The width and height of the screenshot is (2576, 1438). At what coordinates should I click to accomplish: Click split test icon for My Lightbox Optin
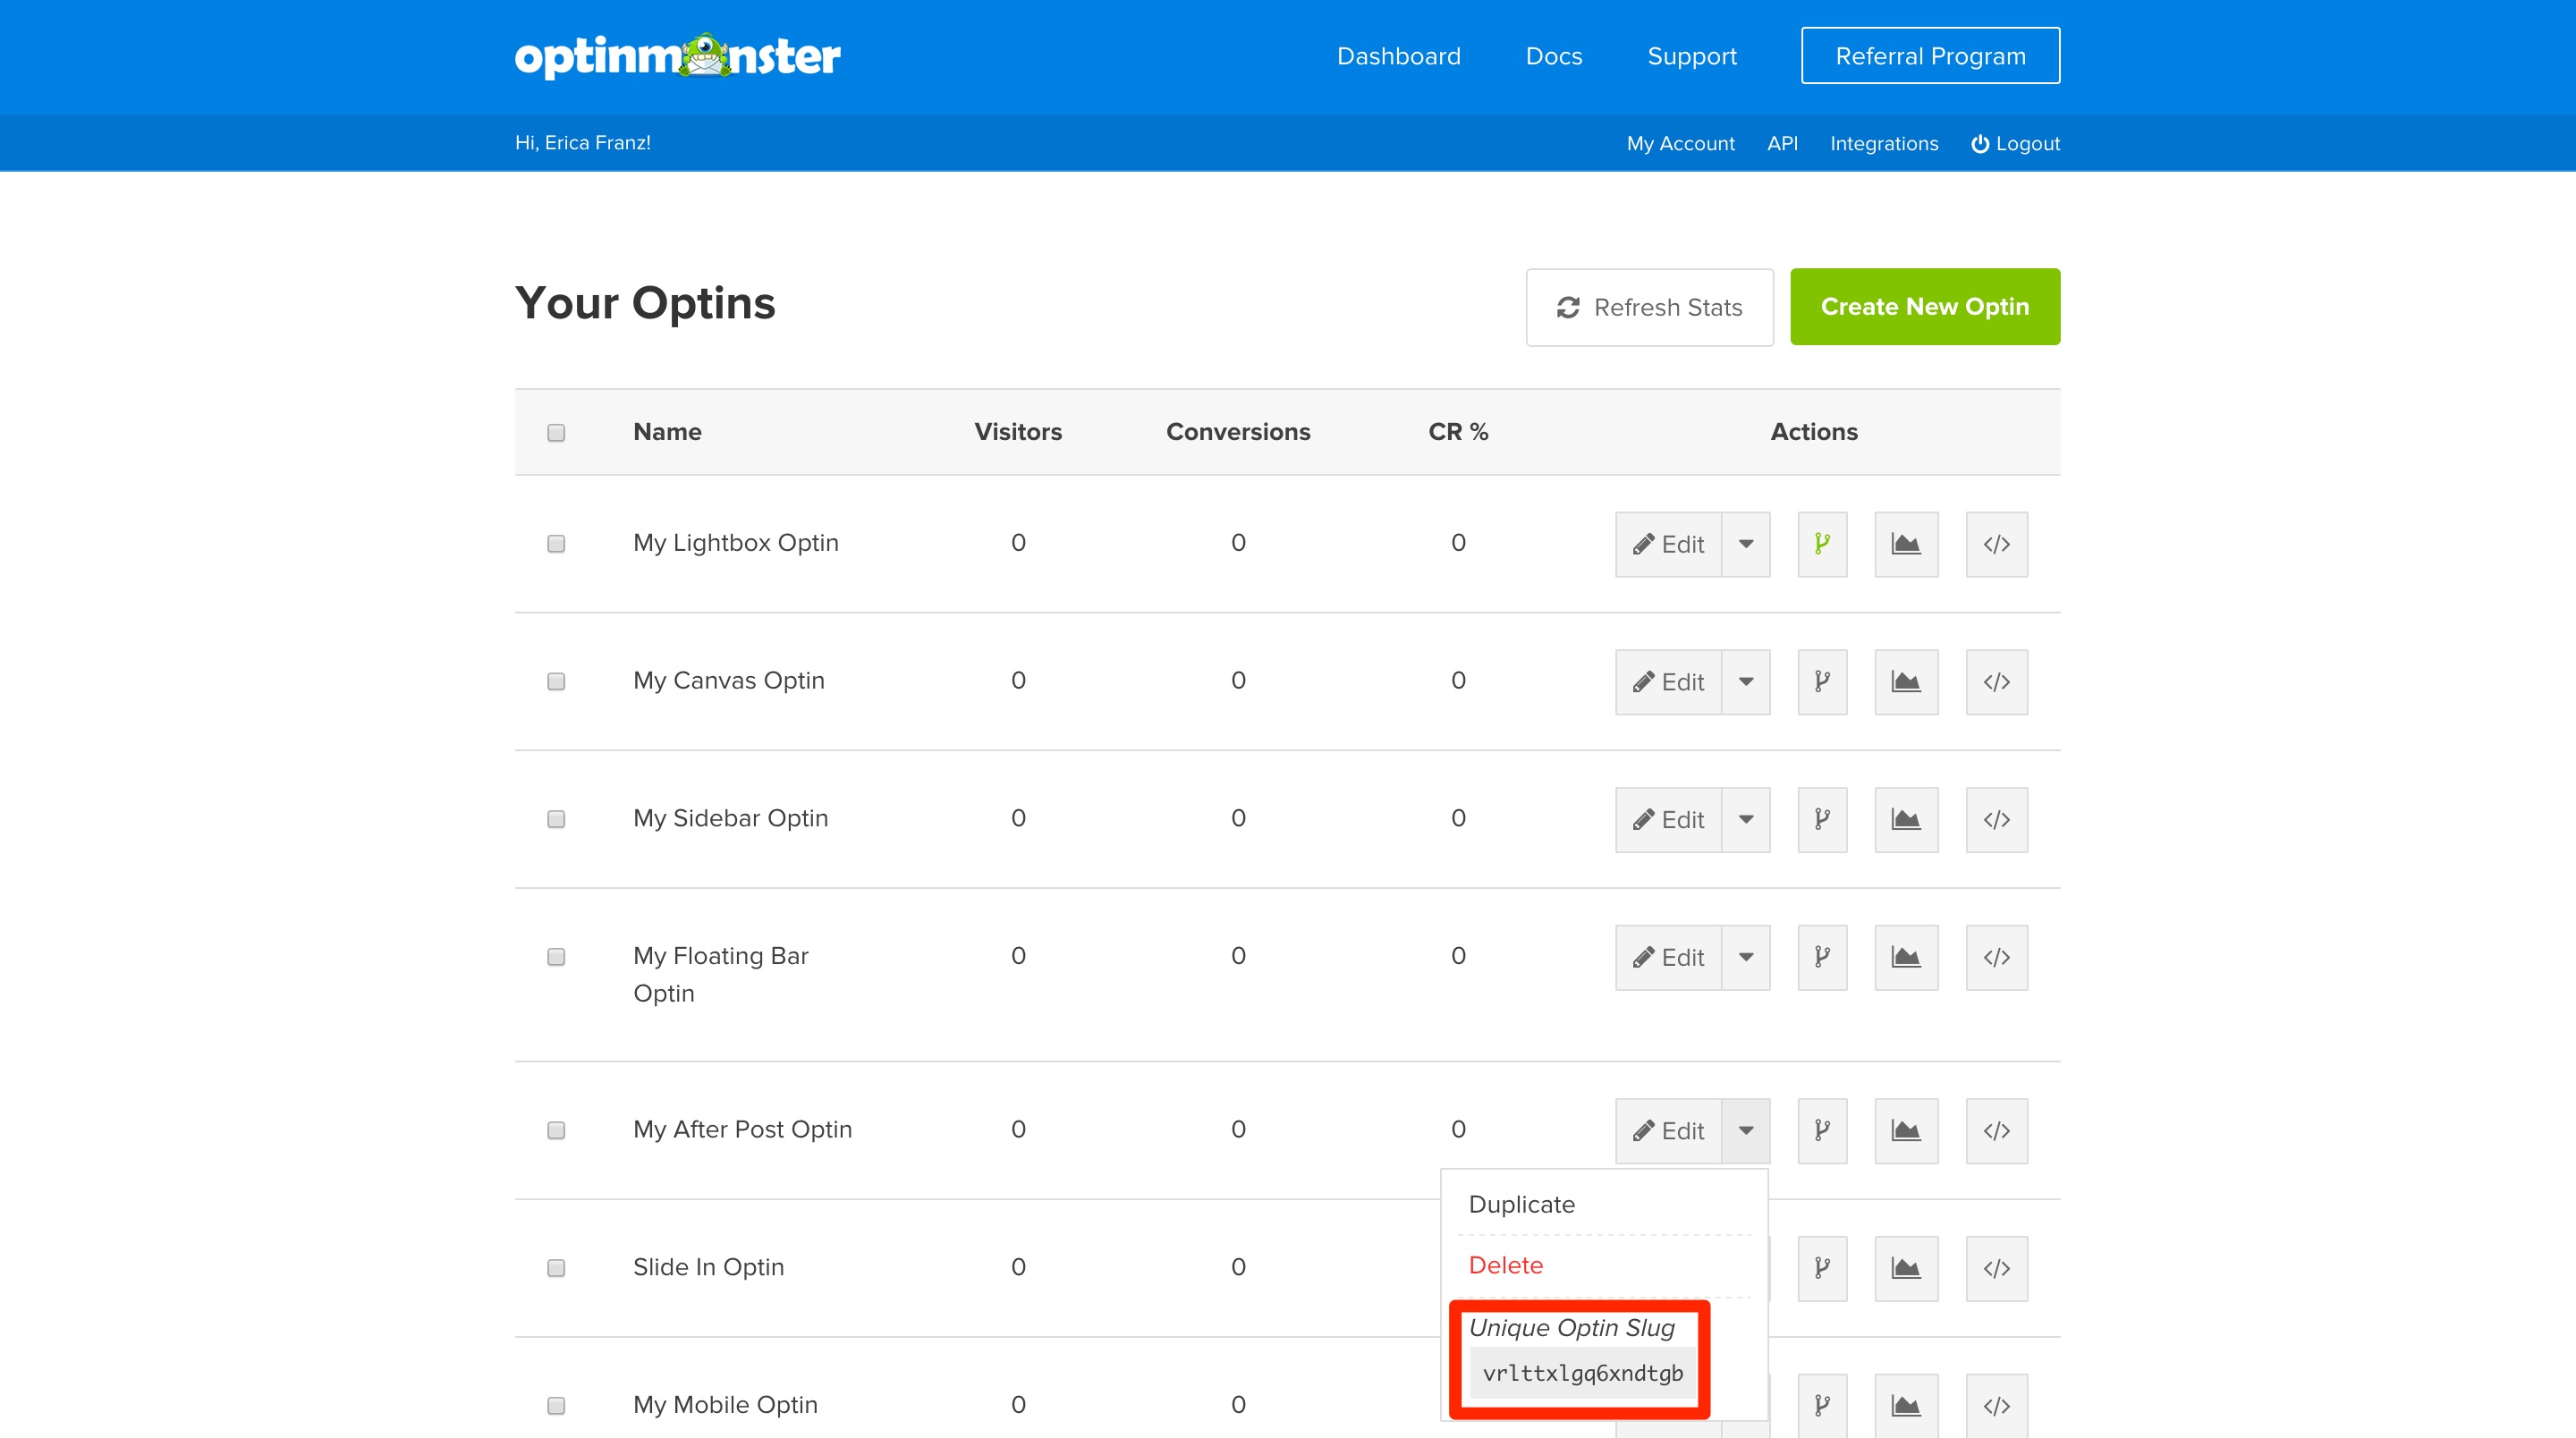(1822, 544)
